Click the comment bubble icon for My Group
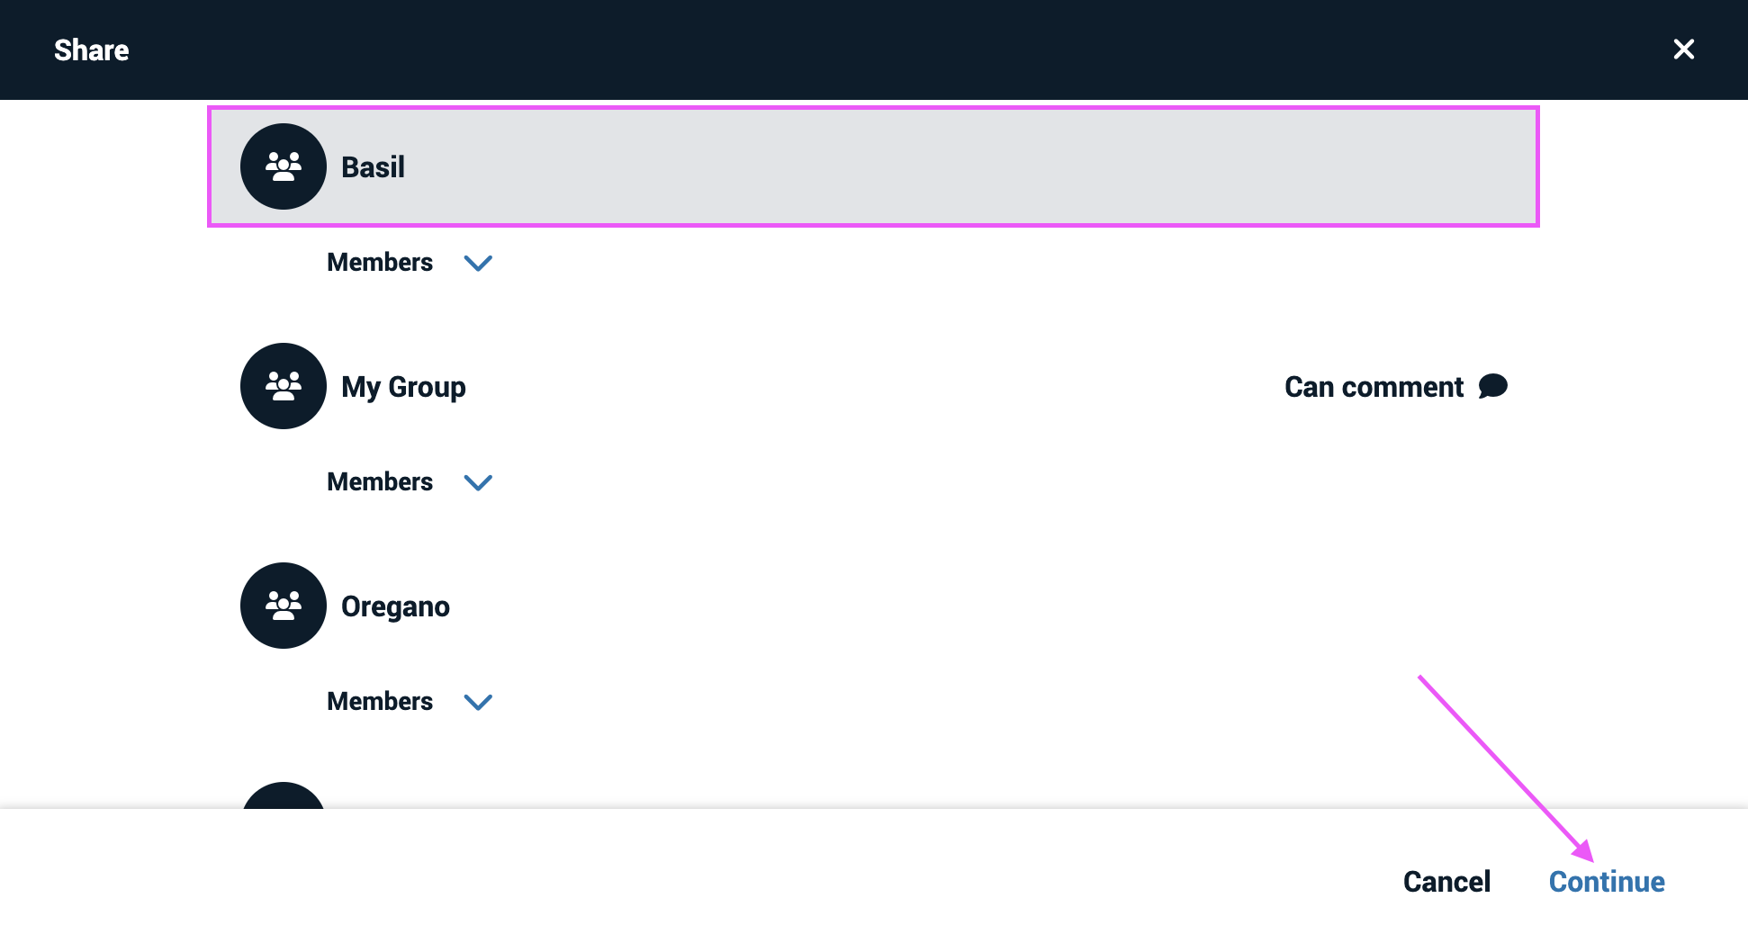1748x952 pixels. (1492, 386)
